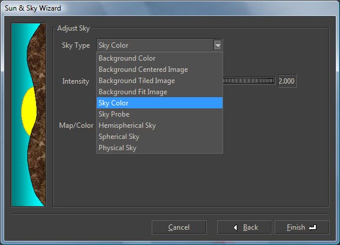Click the Sky Type combo box field
Screen dimensions: 340x245
(159, 45)
